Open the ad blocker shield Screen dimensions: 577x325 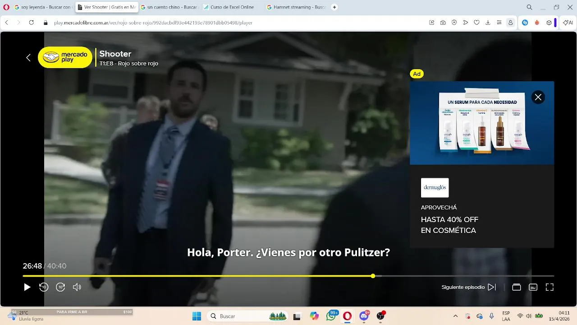pos(454,23)
